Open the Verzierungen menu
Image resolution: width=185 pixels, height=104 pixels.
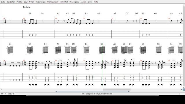(x=40, y=2)
